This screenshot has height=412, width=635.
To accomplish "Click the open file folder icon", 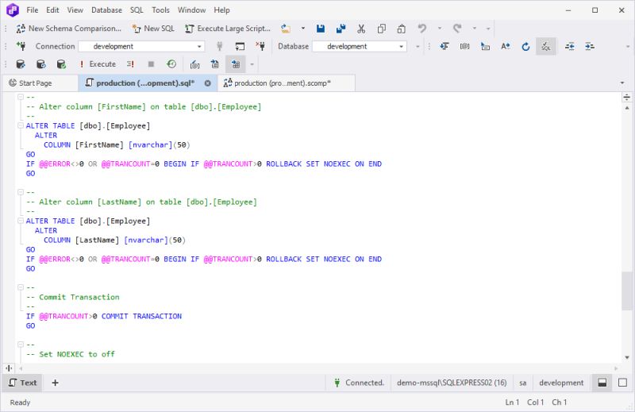I will point(286,29).
